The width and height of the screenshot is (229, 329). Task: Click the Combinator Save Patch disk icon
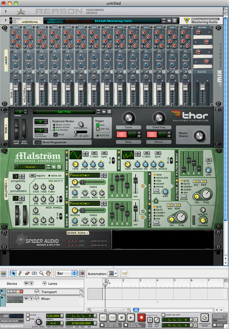(x=174, y=21)
